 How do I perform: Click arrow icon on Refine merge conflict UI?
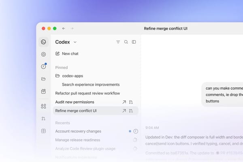coord(124,111)
